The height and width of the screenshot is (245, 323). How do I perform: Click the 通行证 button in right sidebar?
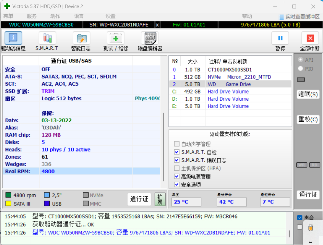(x=308, y=194)
